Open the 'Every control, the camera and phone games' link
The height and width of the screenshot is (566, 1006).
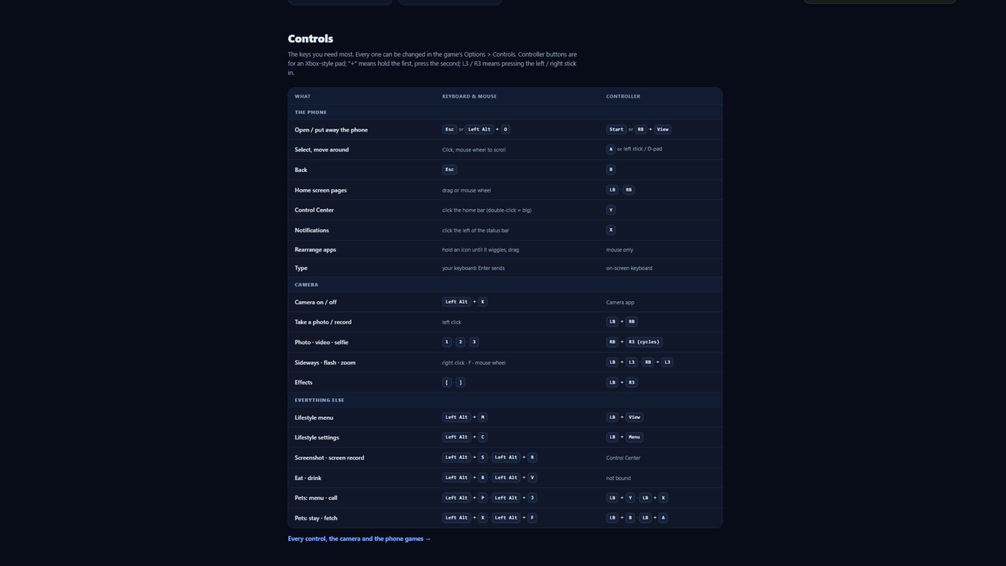[359, 539]
